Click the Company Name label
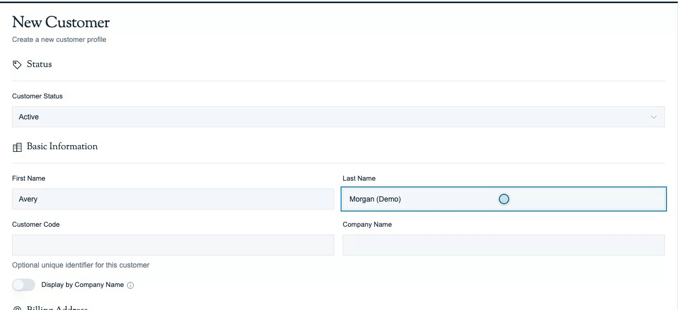 [367, 225]
